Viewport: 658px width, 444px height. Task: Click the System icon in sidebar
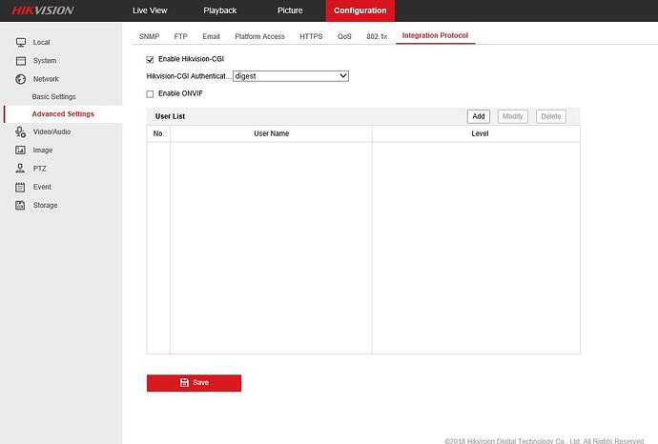coord(20,60)
